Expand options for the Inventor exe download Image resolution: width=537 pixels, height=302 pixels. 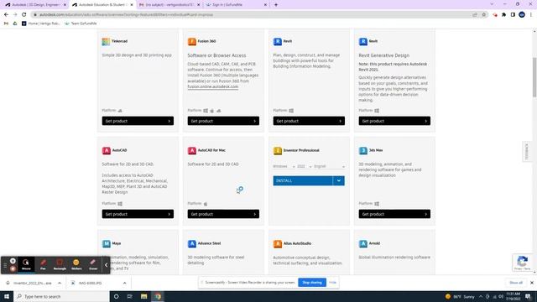point(60,284)
